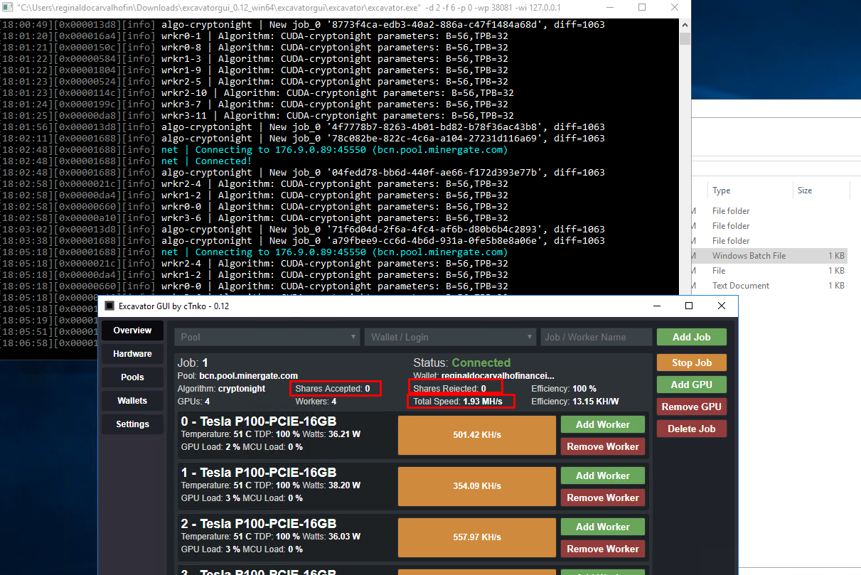Screen dimensions: 861x575
Task: Click the Excavator GUI title bar icon
Action: click(x=109, y=306)
